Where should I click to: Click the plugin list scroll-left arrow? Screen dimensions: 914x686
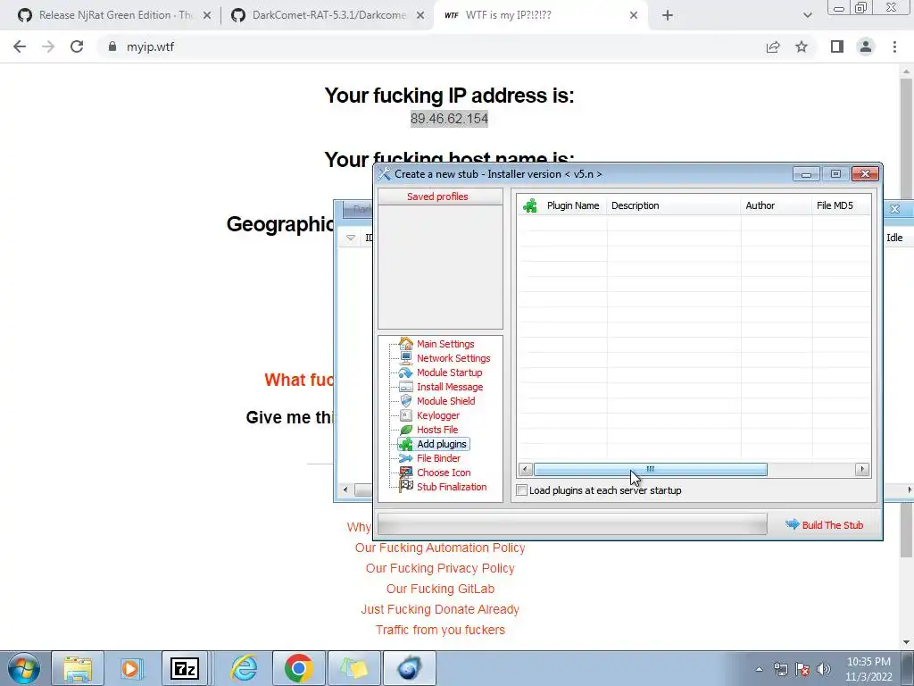(x=525, y=469)
